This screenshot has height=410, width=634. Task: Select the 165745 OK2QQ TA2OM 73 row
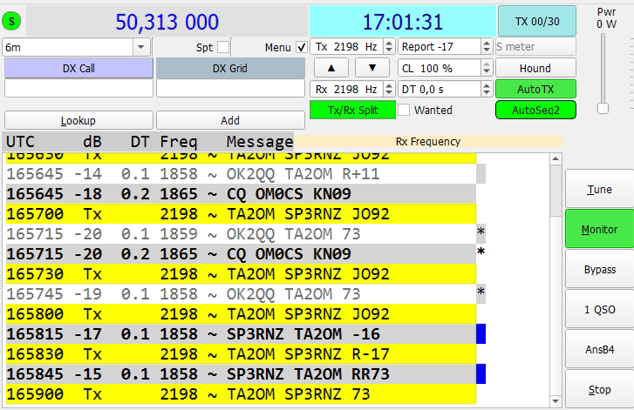[241, 293]
